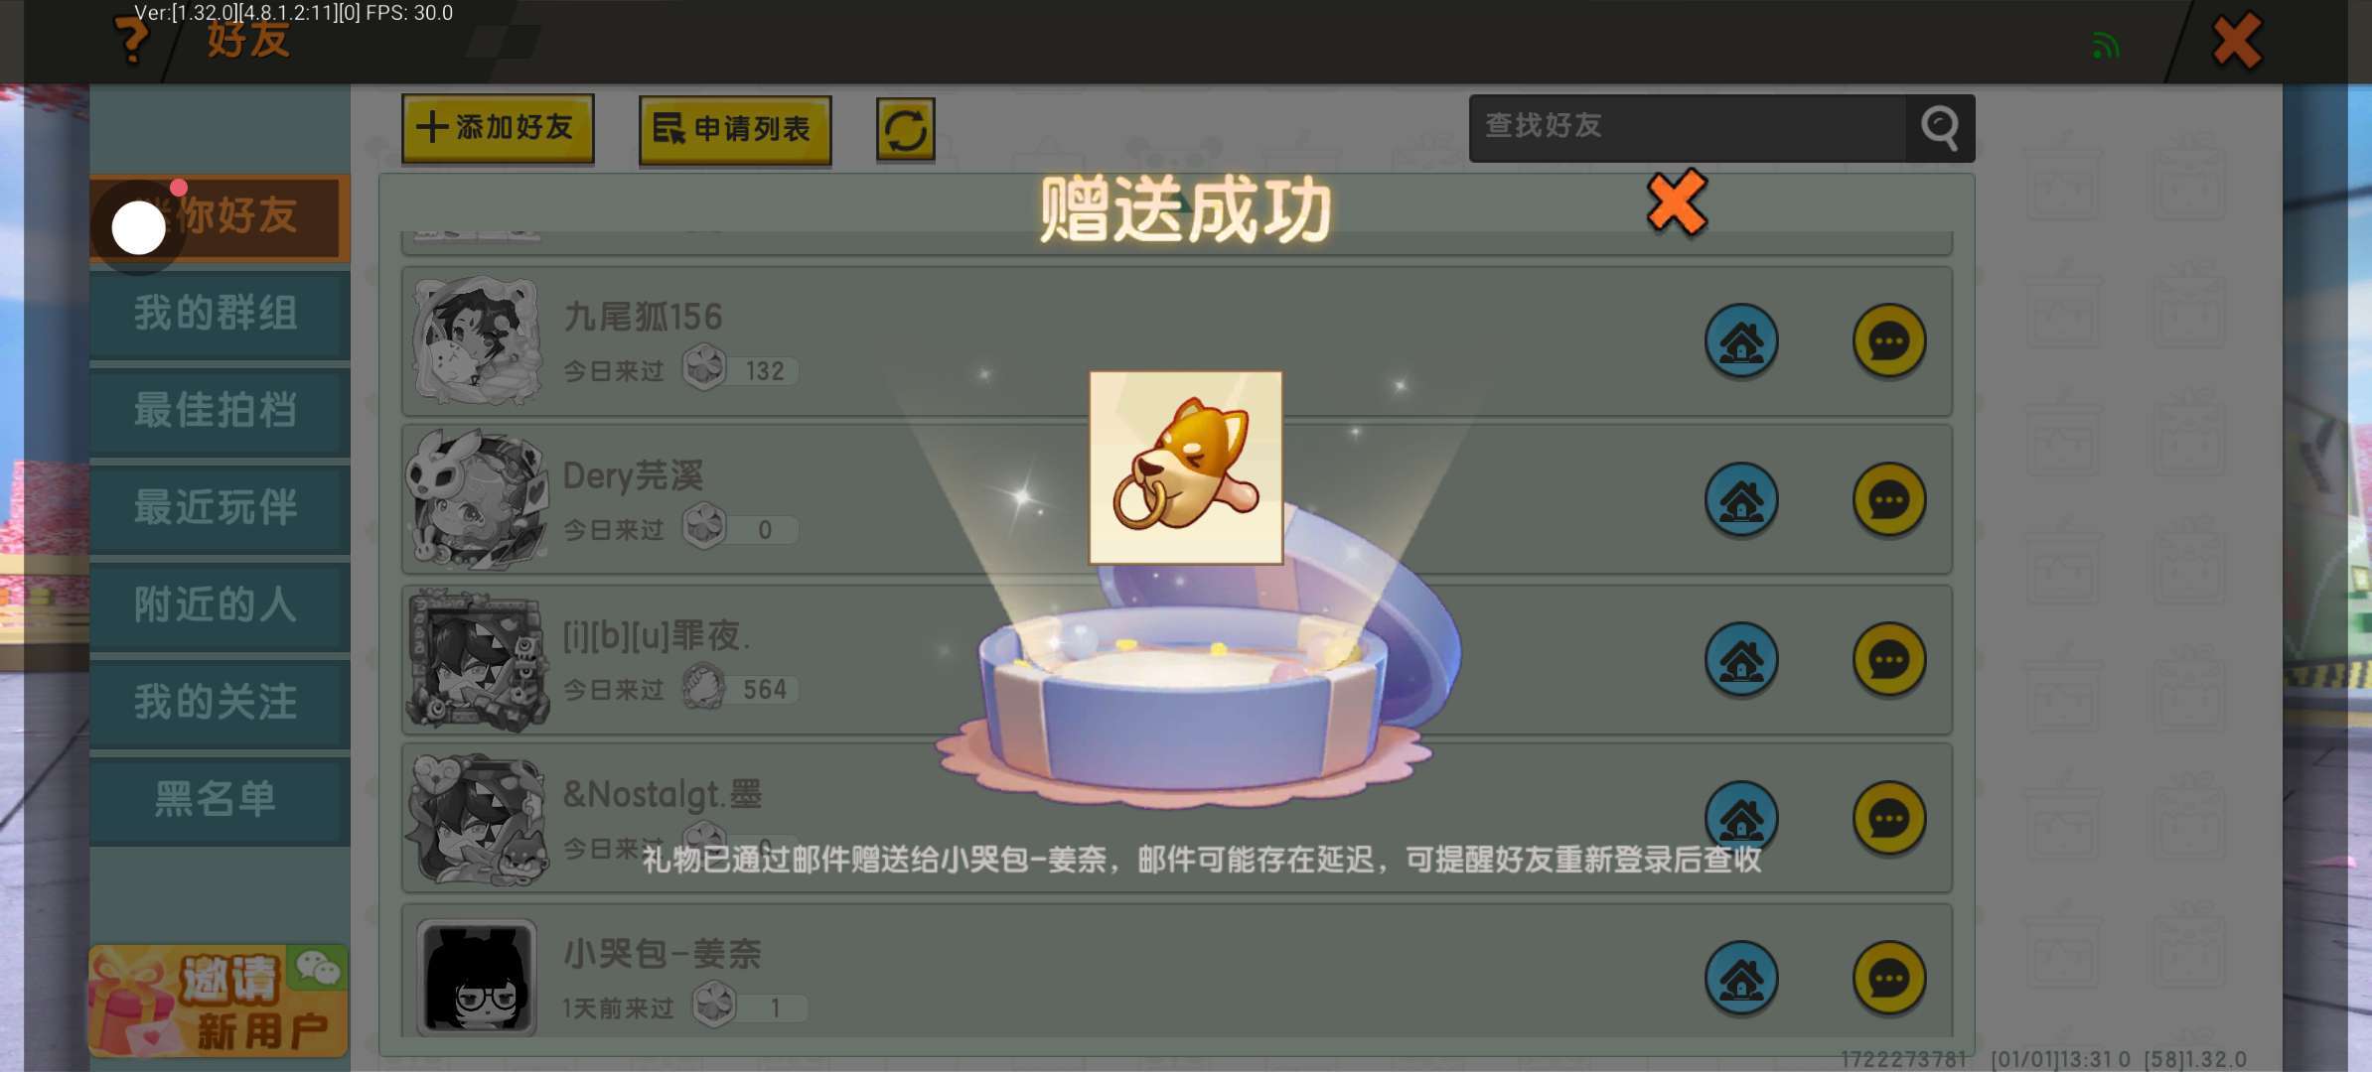
Task: Click the shiba keychain gift thumbnail
Action: click(x=1186, y=469)
